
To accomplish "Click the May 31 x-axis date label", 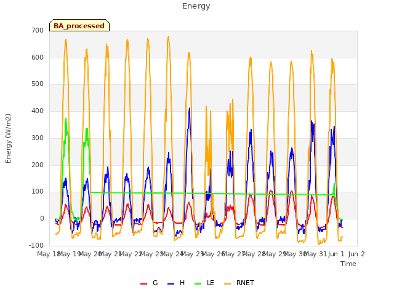I will (315, 254).
